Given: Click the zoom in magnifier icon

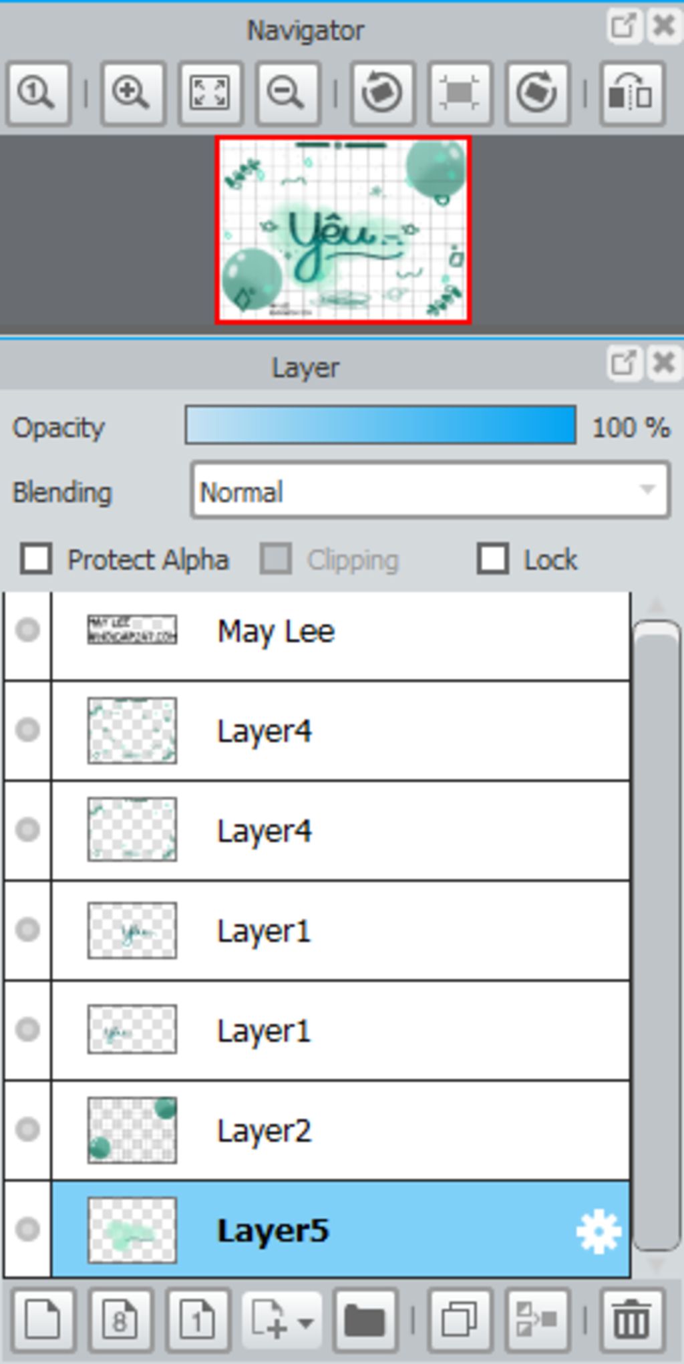Looking at the screenshot, I should 132,93.
